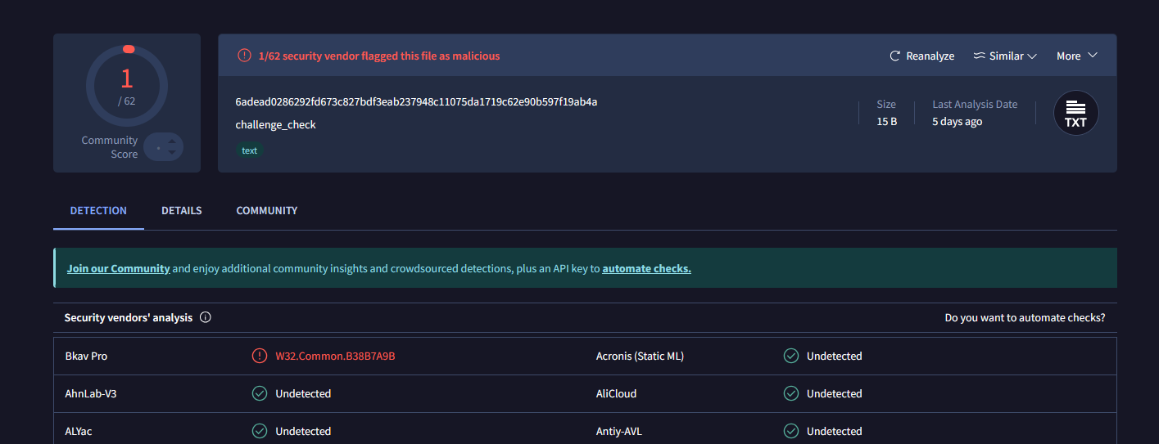
Task: Click the Acronis (Static ML) undetected checkmark icon
Action: [x=791, y=356]
